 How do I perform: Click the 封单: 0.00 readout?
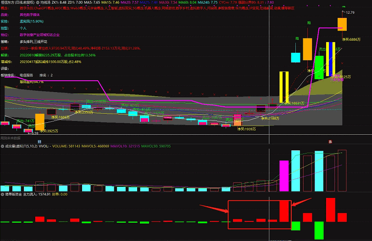(x=60, y=194)
